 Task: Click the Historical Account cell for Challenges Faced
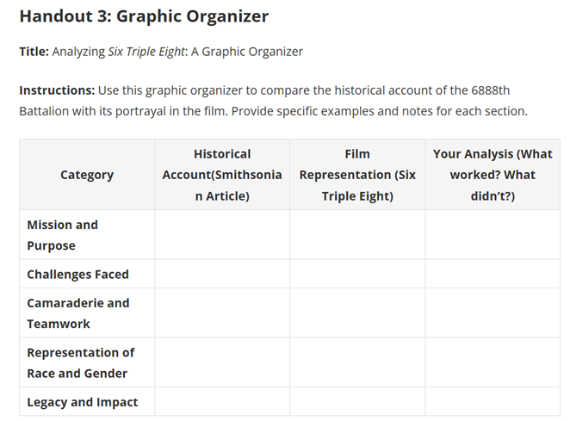coord(222,275)
